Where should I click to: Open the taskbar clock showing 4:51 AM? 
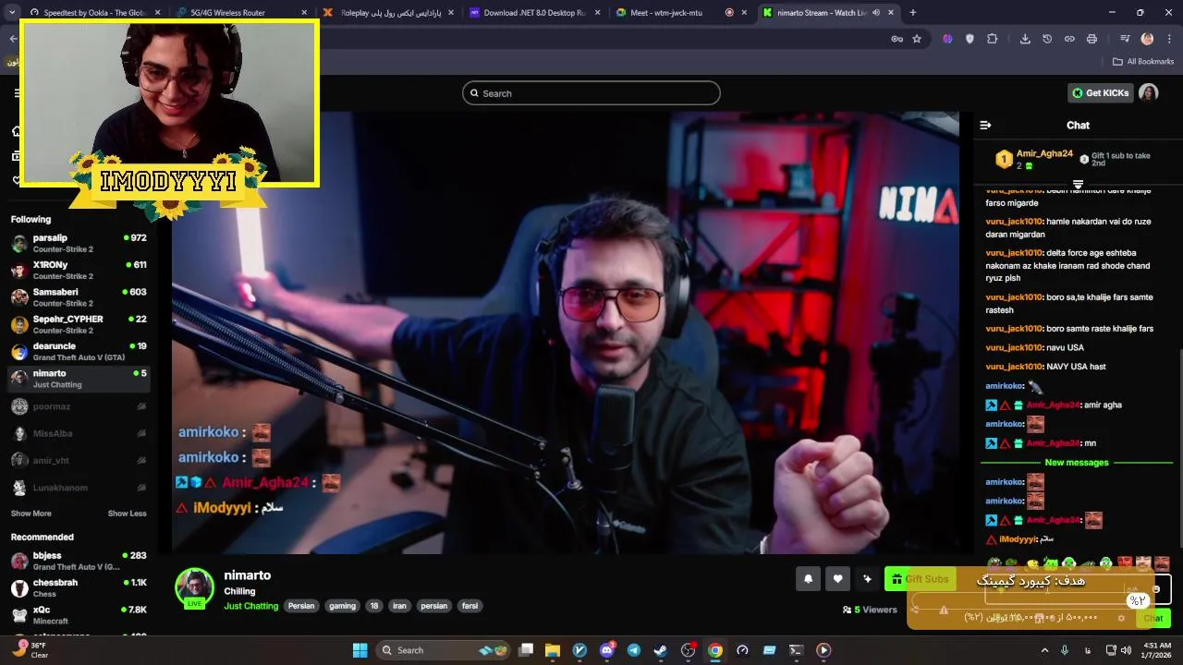tap(1157, 650)
